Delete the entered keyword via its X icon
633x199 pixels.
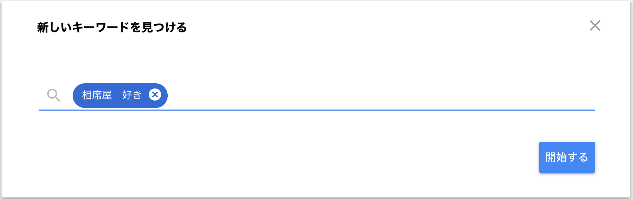coord(155,94)
